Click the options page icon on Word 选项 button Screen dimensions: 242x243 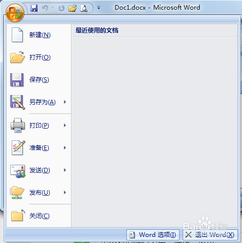[x=132, y=235]
